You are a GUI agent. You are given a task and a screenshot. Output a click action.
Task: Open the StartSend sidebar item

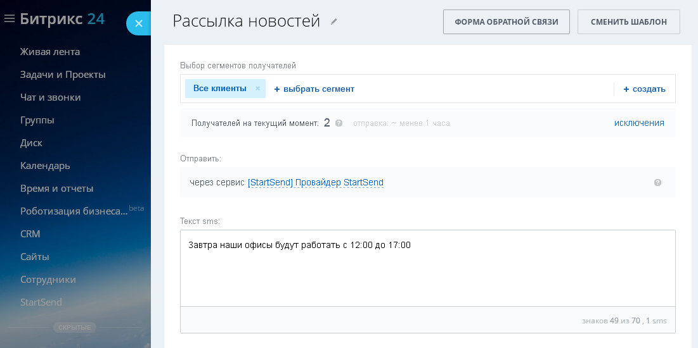coord(41,302)
